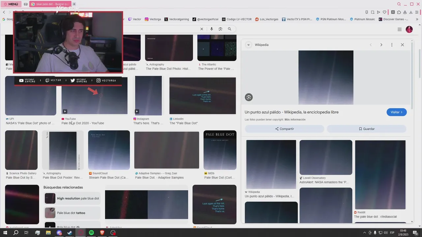Screen dimensions: 422x237
Task: Open the Vectoratgaming bookmark
Action: click(x=177, y=19)
